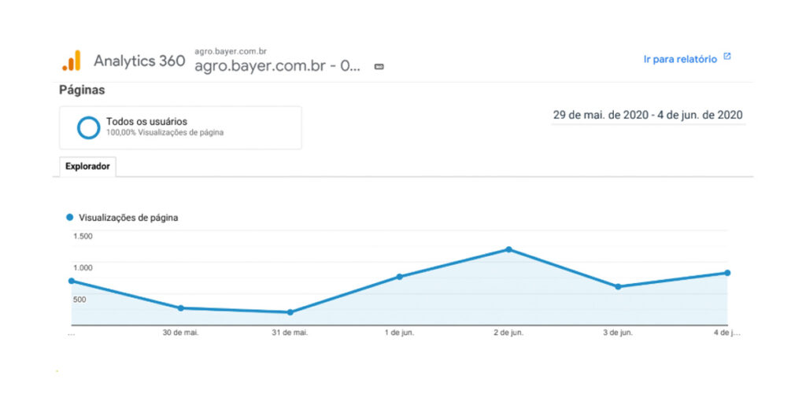
Task: Select the lowest data point at 31 de mai.
Action: (290, 312)
